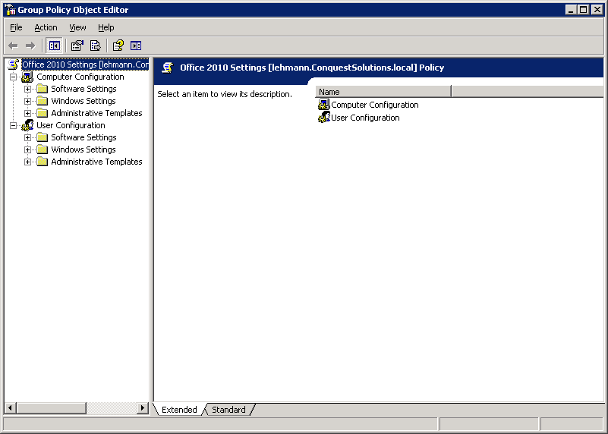The height and width of the screenshot is (434, 608).
Task: Select User Configuration icon in right pane list
Action: tap(324, 118)
